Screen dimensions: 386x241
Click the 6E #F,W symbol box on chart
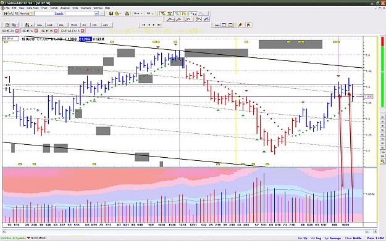11,39
